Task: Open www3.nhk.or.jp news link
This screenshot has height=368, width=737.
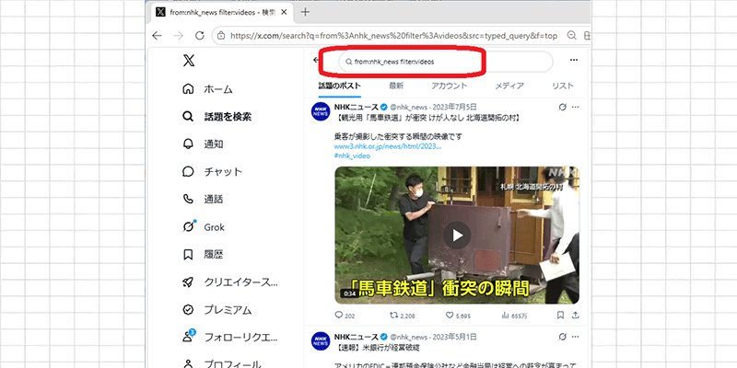Action: [x=388, y=146]
